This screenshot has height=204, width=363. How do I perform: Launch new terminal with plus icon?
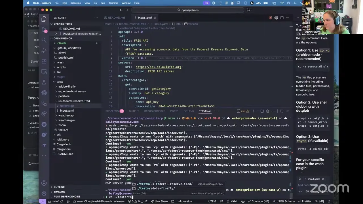pos(253,111)
